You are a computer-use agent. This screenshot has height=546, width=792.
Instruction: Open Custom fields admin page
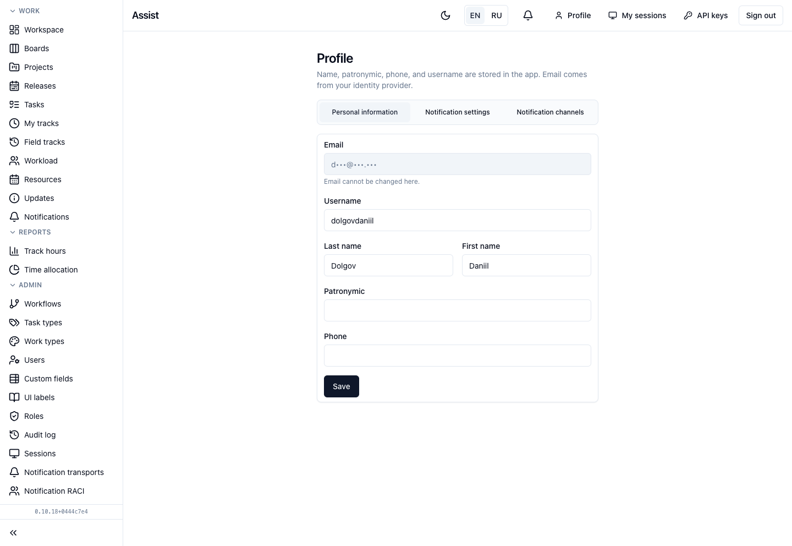[61, 379]
